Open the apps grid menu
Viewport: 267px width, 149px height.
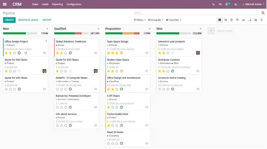(5, 4)
